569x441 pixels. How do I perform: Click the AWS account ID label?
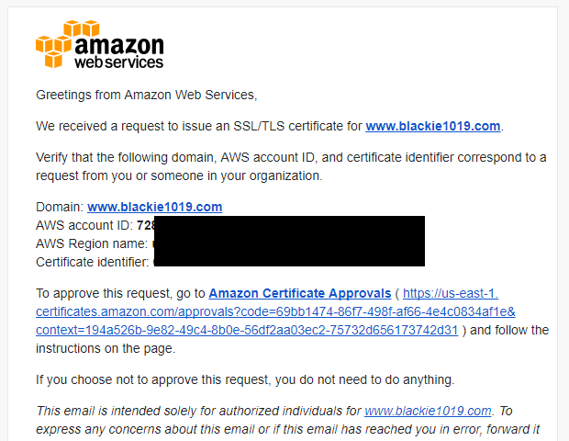click(84, 225)
